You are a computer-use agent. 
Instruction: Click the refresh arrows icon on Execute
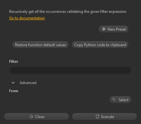point(97,117)
